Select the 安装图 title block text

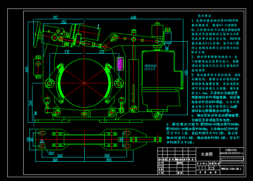pos(206,154)
